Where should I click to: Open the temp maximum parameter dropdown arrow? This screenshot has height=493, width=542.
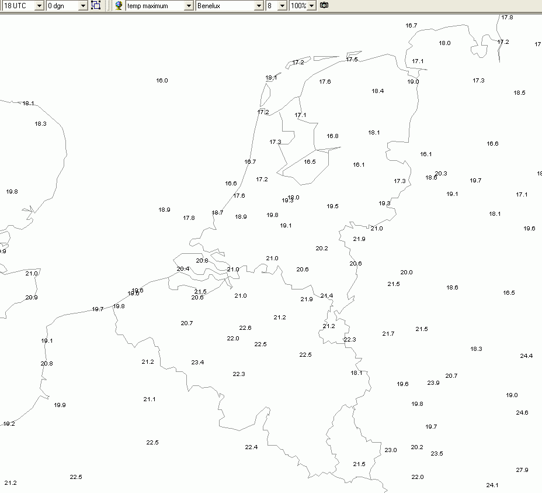coord(189,6)
